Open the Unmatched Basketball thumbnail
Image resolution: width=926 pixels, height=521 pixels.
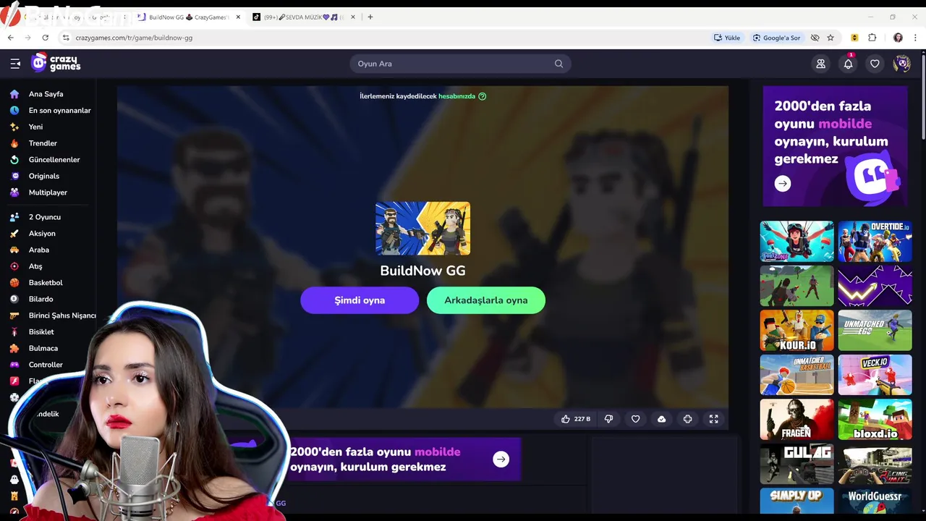[x=797, y=375]
